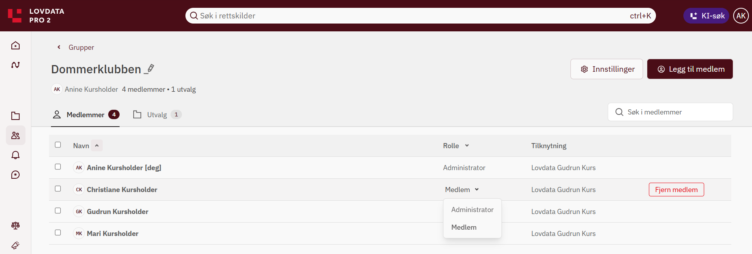Image resolution: width=752 pixels, height=254 pixels.
Task: Click the Lovdata Pro logo
Action: pos(36,16)
